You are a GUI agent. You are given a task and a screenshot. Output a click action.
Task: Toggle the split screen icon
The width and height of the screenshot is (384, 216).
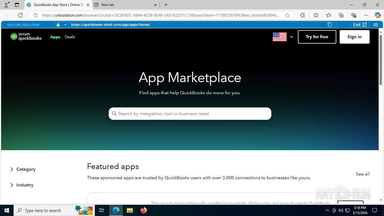pyautogui.click(x=316, y=15)
